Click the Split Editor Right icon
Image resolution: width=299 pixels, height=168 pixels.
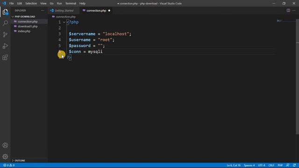(x=288, y=10)
